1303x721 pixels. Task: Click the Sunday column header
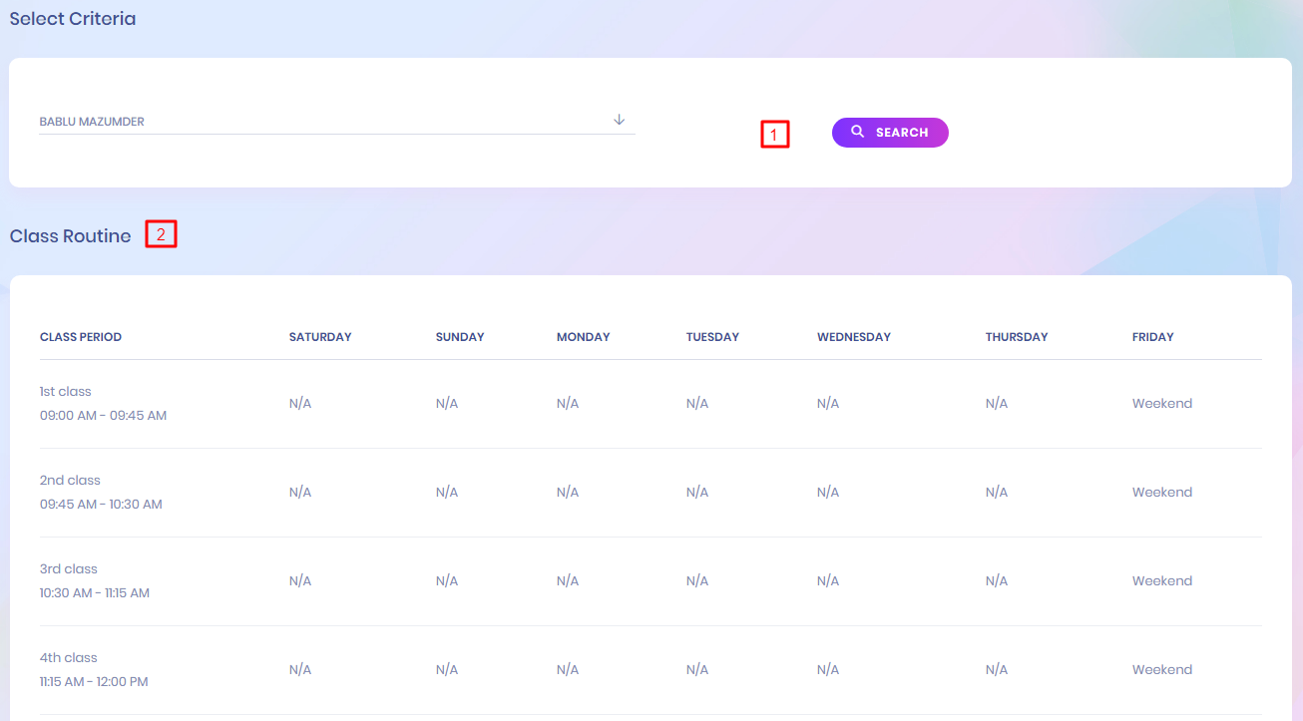460,337
